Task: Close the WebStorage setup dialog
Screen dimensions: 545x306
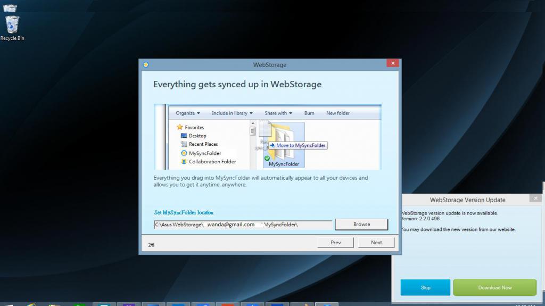Action: pyautogui.click(x=392, y=63)
